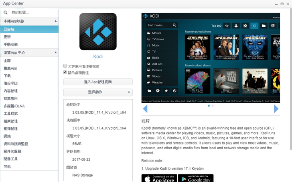The width and height of the screenshot is (292, 182).
Task: Open the 推薦App category
Action: click(x=29, y=68)
